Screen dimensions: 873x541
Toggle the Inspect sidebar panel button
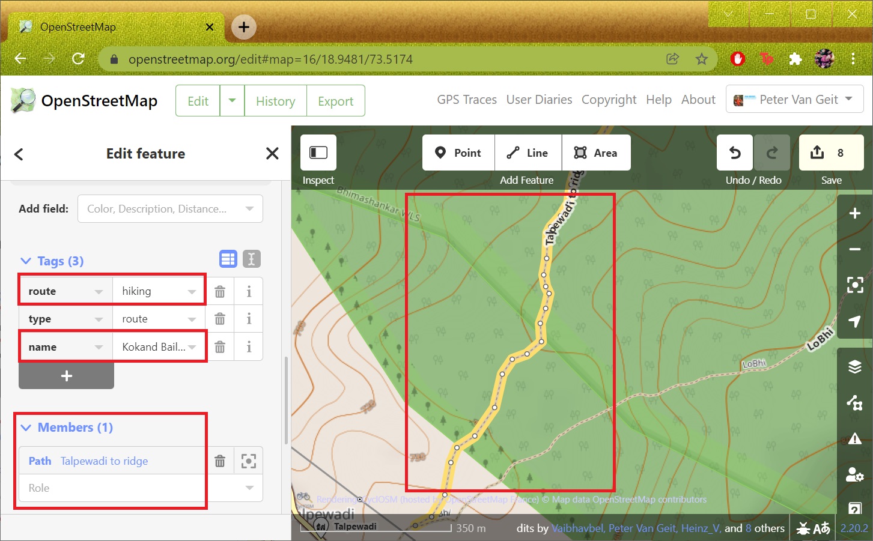(x=318, y=153)
